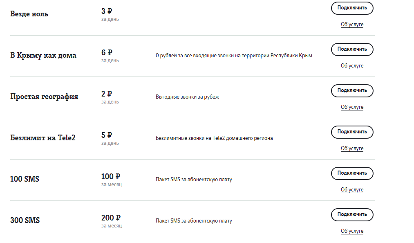Connect the В Крыму как дома service
414x243 pixels.
(352, 49)
